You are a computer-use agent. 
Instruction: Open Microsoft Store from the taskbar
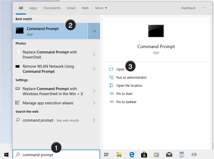[x=144, y=154]
